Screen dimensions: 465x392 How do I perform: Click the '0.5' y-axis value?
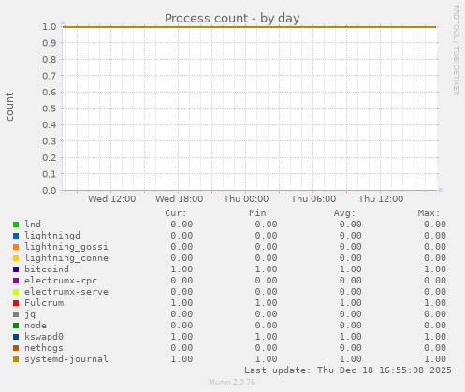[50, 109]
